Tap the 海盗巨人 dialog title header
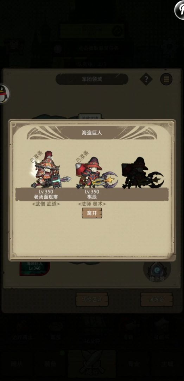Screen dimensions: 184x381 92,133
